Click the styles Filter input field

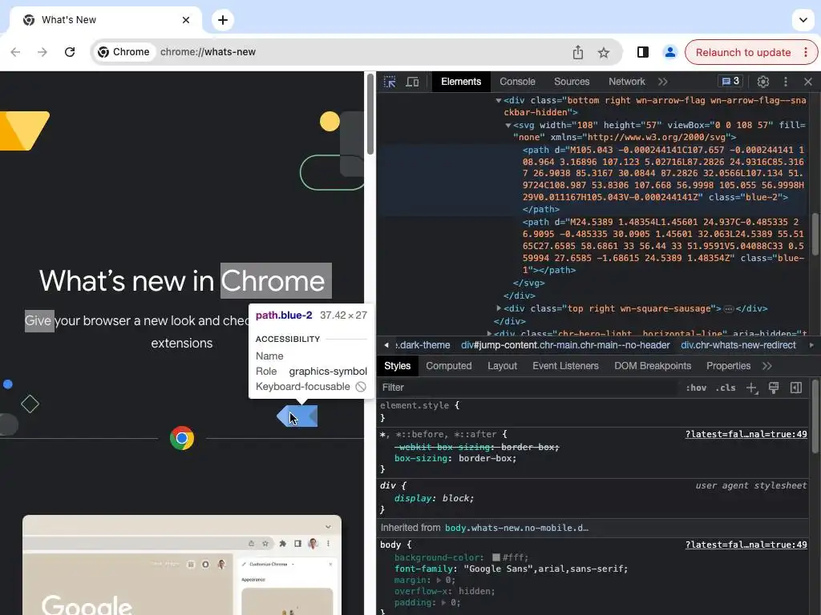coord(529,388)
